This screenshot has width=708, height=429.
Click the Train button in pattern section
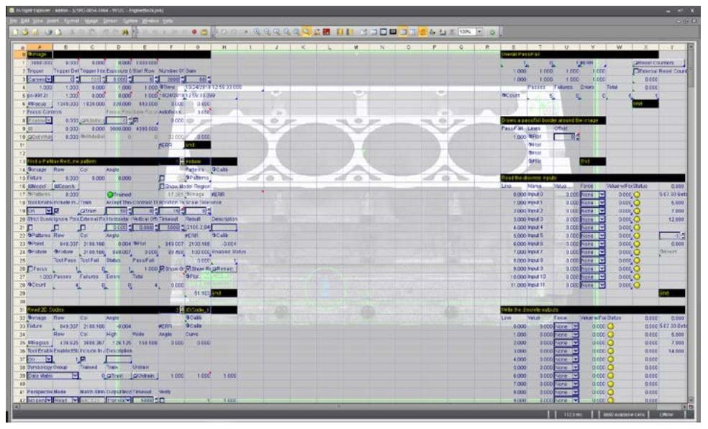point(90,210)
